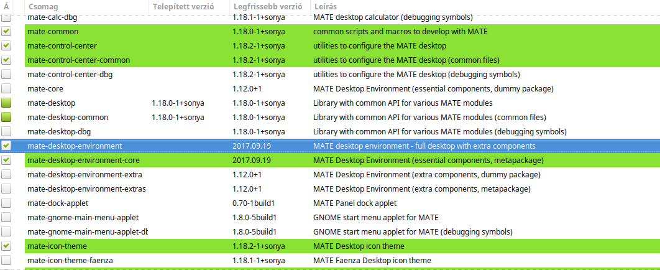Click installed version of mate-desktop-common

pos(178,117)
